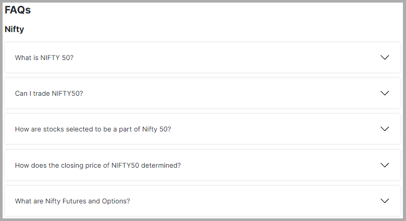This screenshot has height=221, width=406.
Task: Select 'What are Nifty Futures and Options?' text
Action: click(72, 201)
